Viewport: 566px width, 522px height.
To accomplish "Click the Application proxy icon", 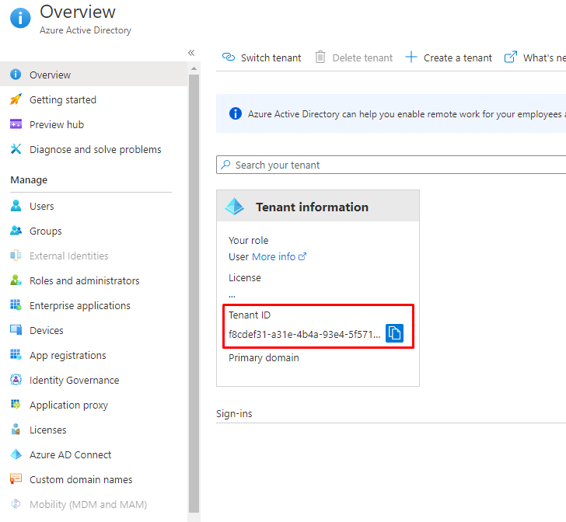I will pyautogui.click(x=16, y=404).
